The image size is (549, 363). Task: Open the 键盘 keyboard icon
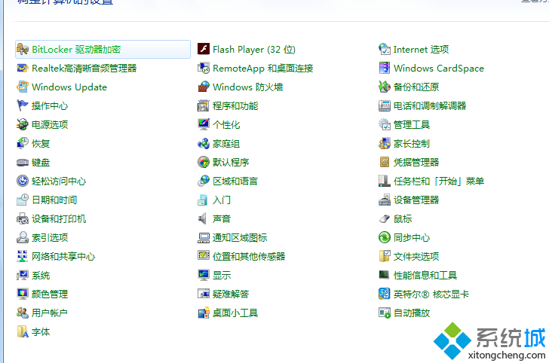click(x=23, y=162)
